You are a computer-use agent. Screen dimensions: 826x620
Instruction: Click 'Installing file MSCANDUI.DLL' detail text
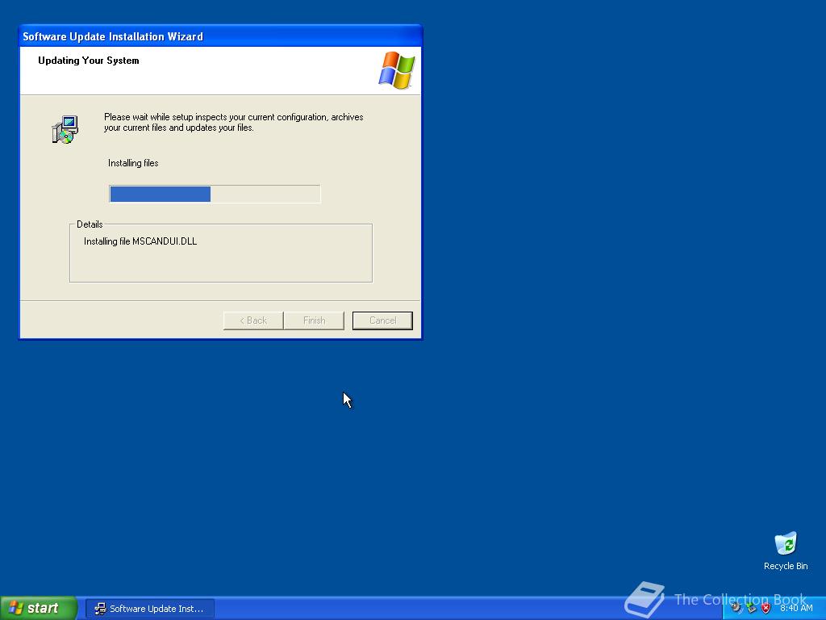click(x=140, y=241)
